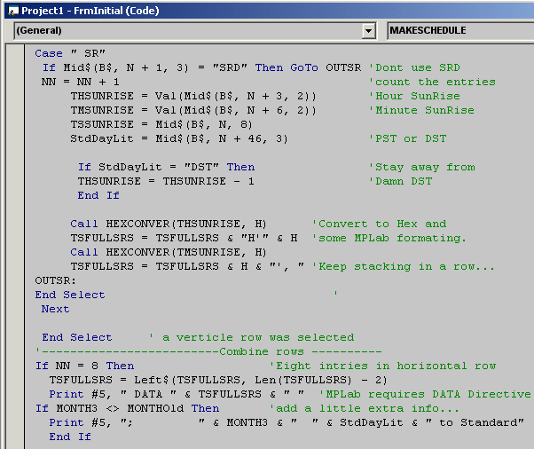Click the If MONTH3 <> MONTHOld Then line
The width and height of the screenshot is (534, 449).
point(127,408)
